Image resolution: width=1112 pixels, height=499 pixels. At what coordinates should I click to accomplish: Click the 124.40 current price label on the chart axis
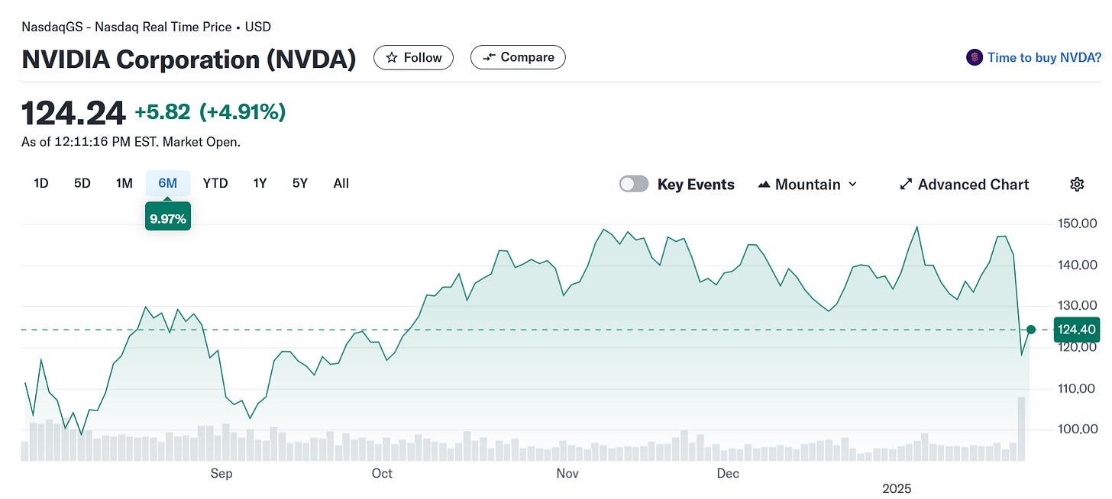click(1077, 330)
